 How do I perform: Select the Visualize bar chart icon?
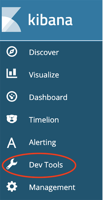pos(12,73)
